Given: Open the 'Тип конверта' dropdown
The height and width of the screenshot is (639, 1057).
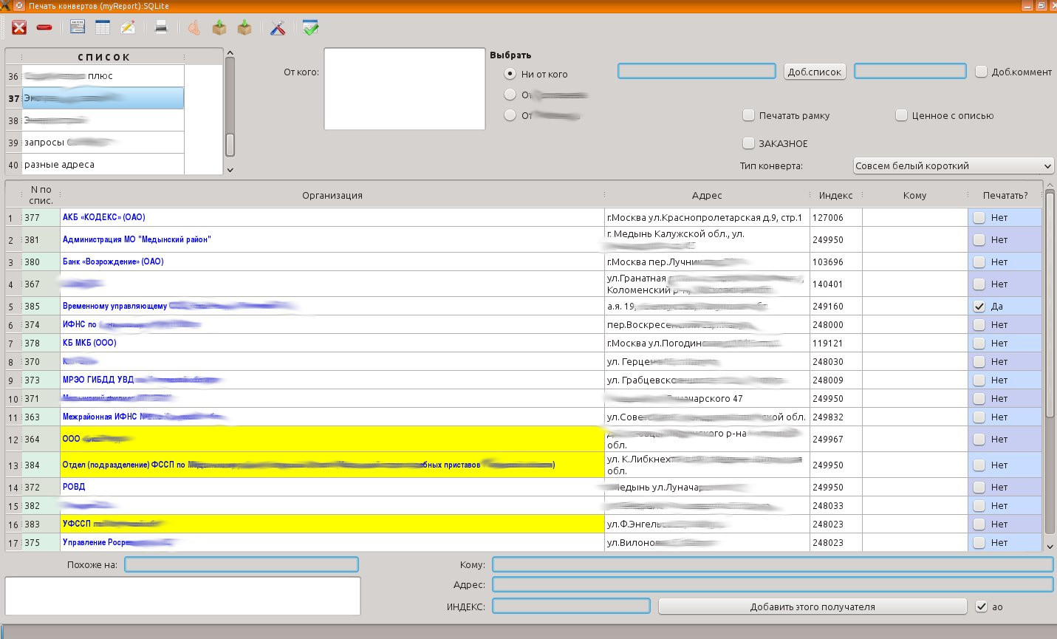Looking at the screenshot, I should [x=953, y=165].
